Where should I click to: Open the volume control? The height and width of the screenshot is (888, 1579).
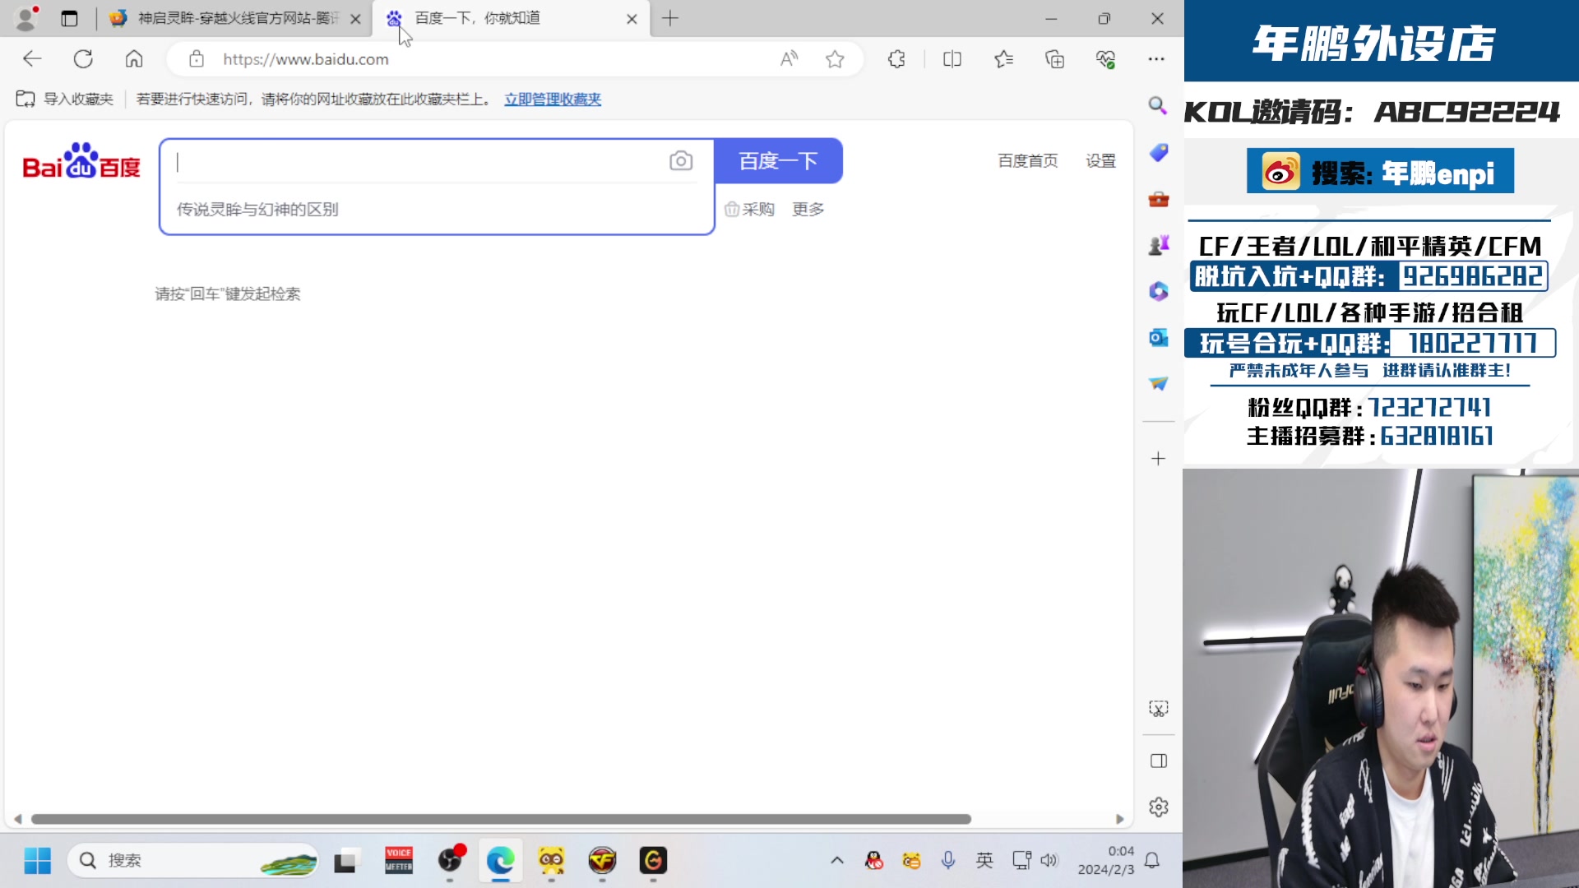click(1049, 861)
